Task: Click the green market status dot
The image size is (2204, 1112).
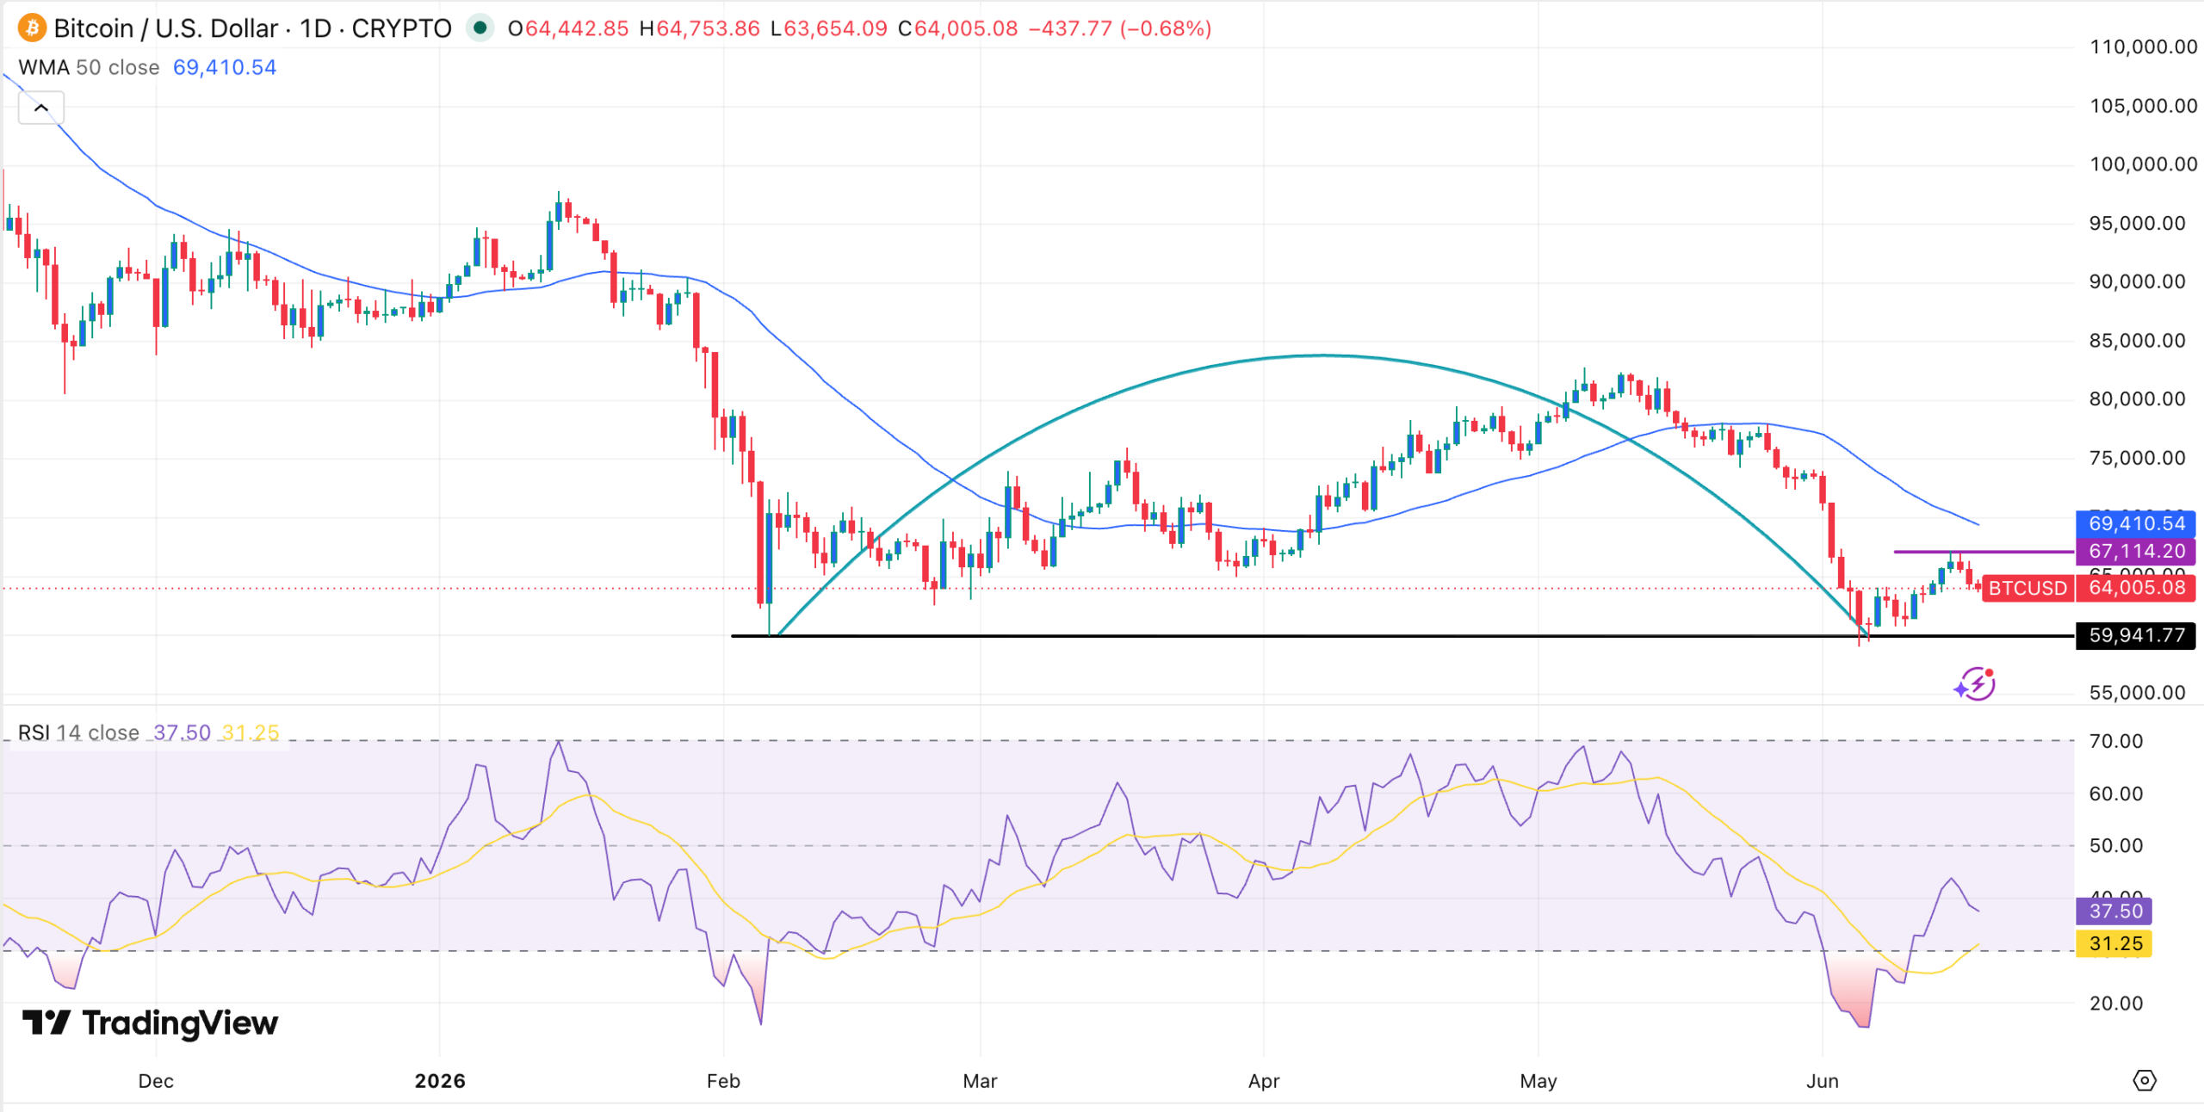Action: [x=480, y=28]
